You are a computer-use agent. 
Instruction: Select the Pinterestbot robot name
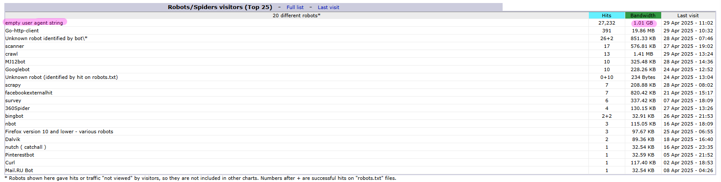19,155
